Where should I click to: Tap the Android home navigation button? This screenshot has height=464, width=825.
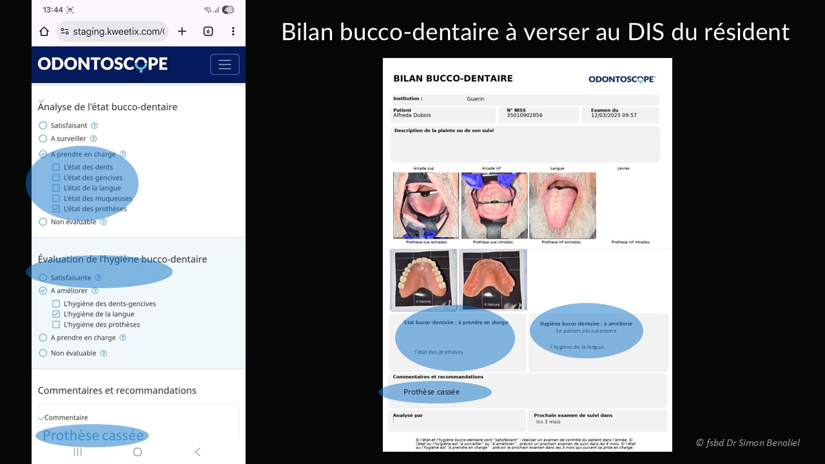(137, 452)
